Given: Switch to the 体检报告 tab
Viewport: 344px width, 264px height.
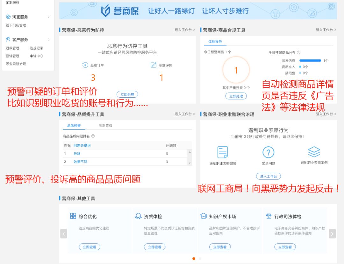Looking at the screenshot, I should tap(215, 42).
